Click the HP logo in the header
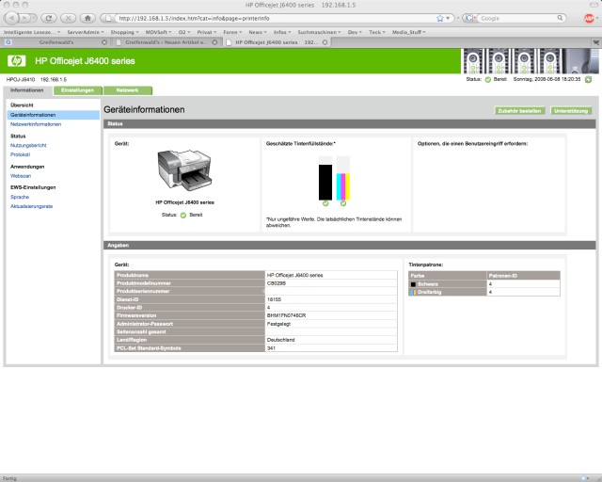 click(x=17, y=61)
